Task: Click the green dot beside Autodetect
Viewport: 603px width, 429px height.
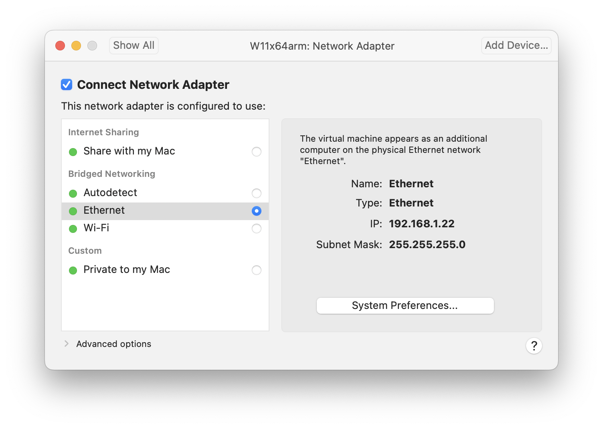Action: tap(73, 193)
